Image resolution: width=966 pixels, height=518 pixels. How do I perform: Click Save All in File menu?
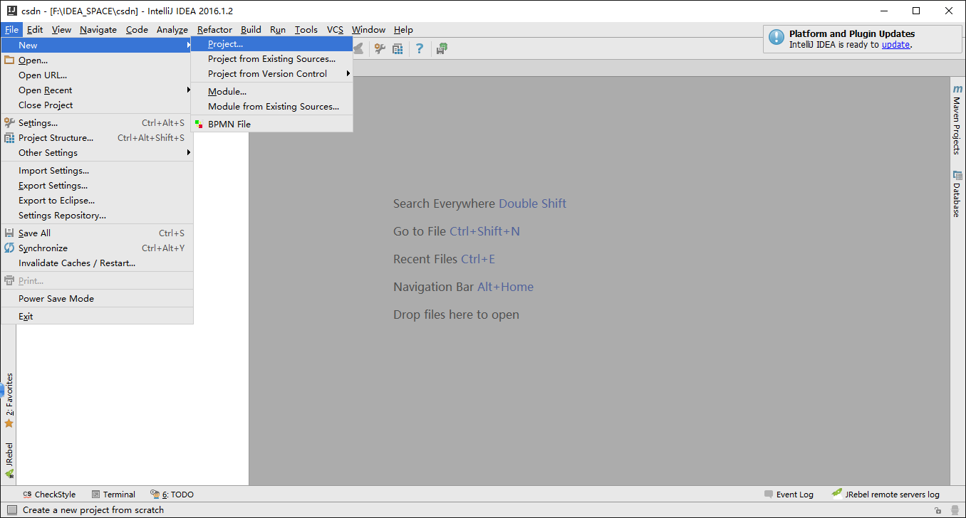point(97,233)
